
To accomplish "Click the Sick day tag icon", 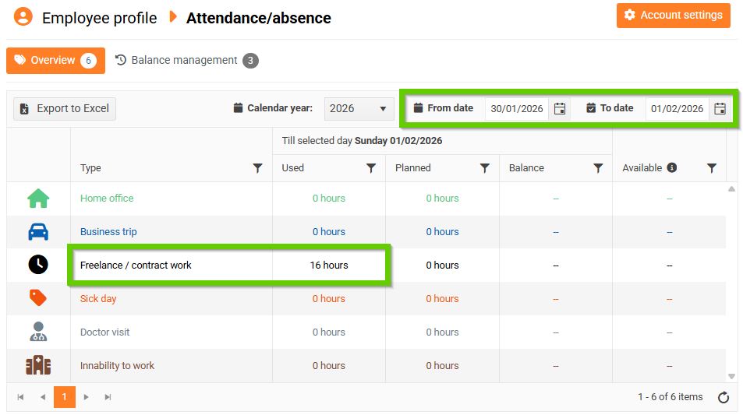I will point(38,298).
